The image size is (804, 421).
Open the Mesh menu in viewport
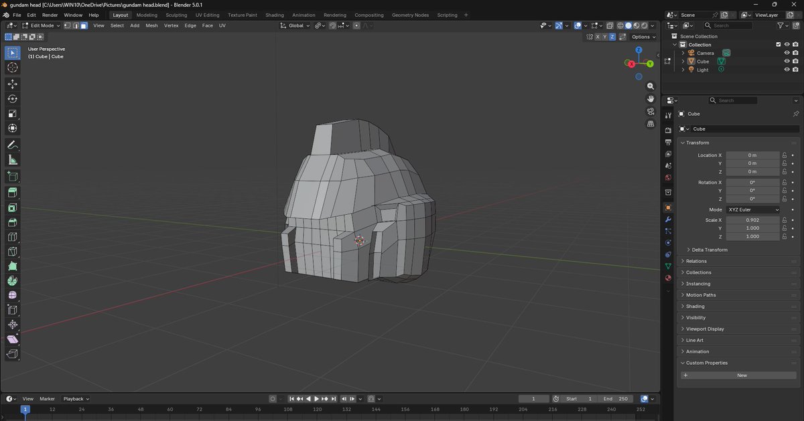click(x=152, y=25)
